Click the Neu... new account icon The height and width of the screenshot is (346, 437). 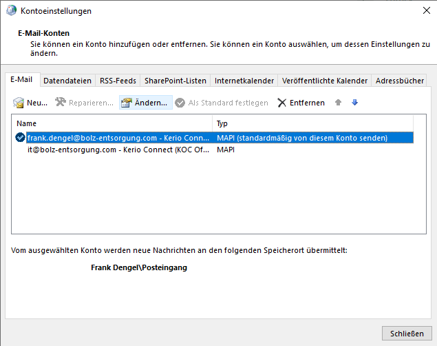coord(19,103)
